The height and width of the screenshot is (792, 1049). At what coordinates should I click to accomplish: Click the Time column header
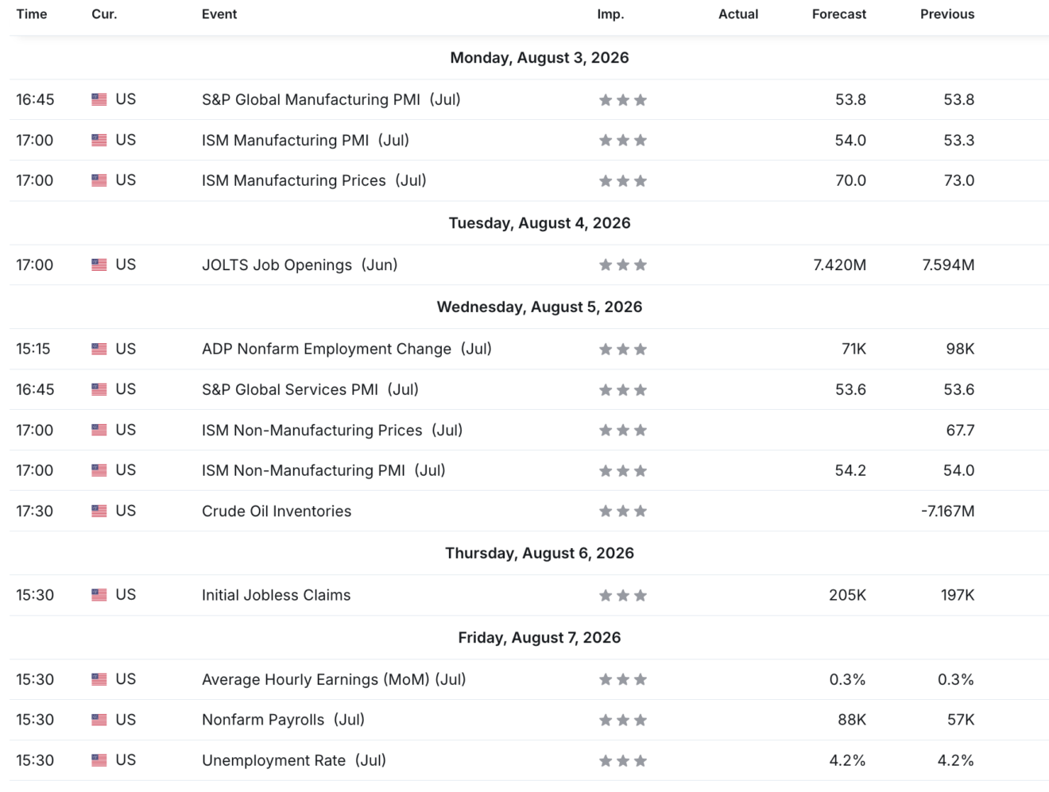32,14
